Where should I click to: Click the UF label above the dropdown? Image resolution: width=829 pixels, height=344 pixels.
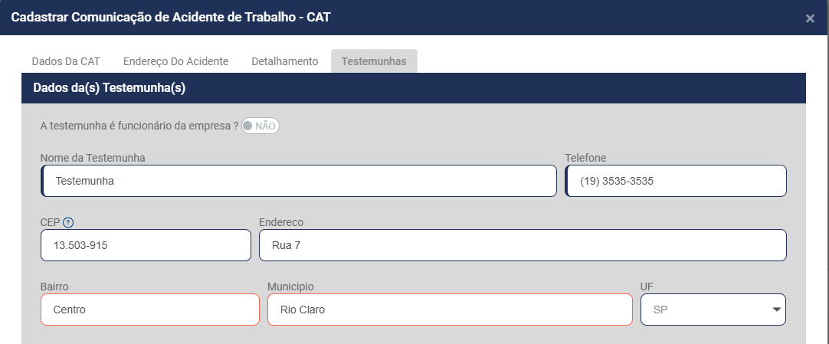[647, 287]
